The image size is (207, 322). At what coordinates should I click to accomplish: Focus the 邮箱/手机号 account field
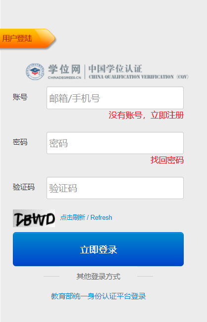[115, 98]
